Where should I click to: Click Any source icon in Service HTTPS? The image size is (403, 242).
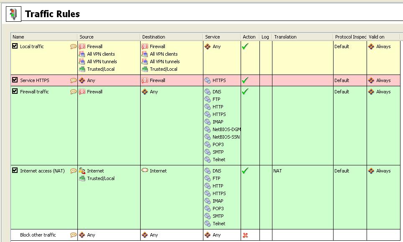pyautogui.click(x=82, y=80)
